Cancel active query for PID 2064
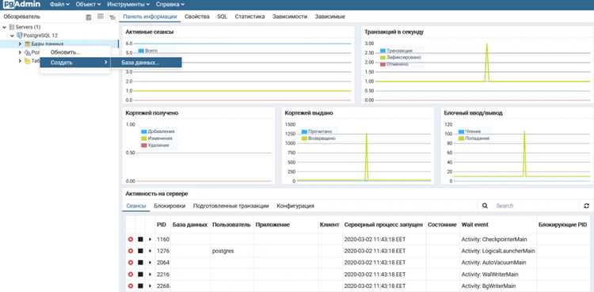The height and width of the screenshot is (292, 594). pos(140,263)
